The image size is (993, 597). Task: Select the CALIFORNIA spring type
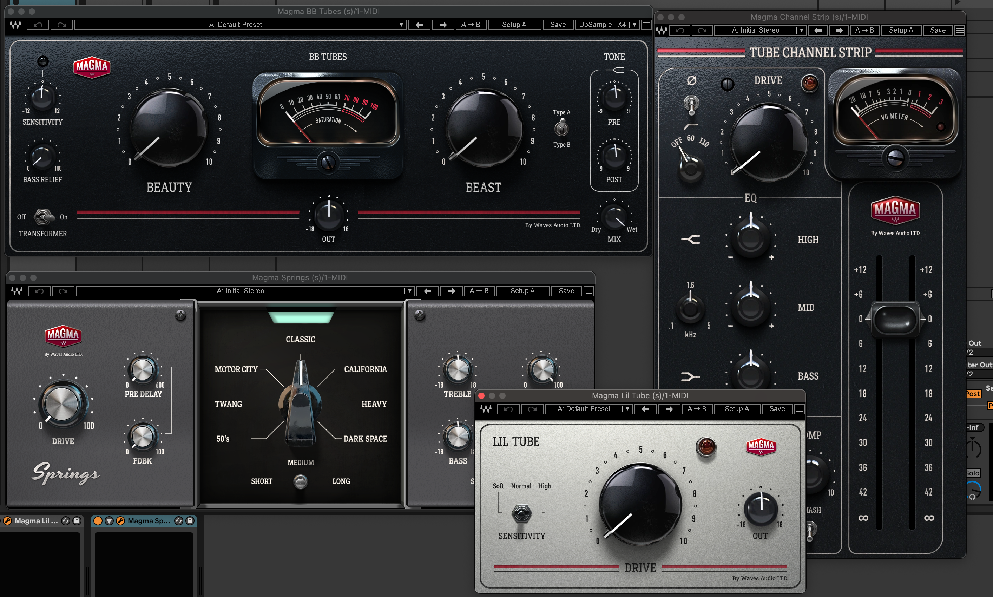pyautogui.click(x=365, y=369)
